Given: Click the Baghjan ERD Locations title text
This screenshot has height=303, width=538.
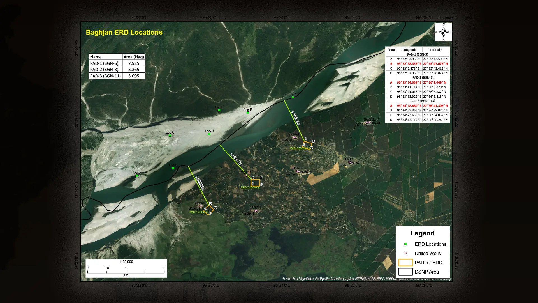Looking at the screenshot, I should click(x=124, y=32).
